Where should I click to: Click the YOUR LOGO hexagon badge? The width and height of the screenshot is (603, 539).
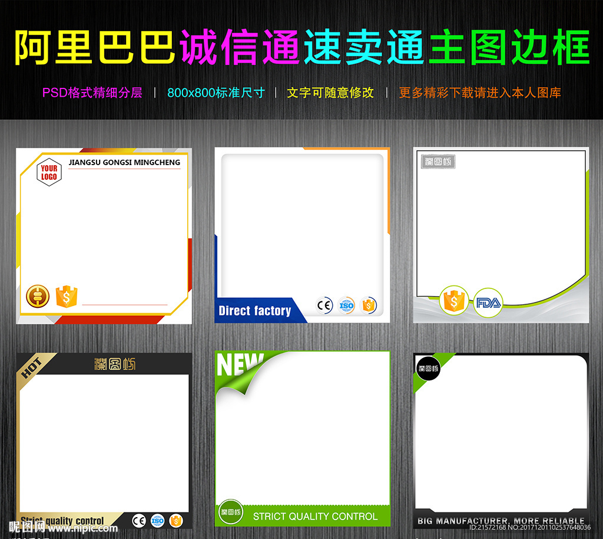click(49, 172)
